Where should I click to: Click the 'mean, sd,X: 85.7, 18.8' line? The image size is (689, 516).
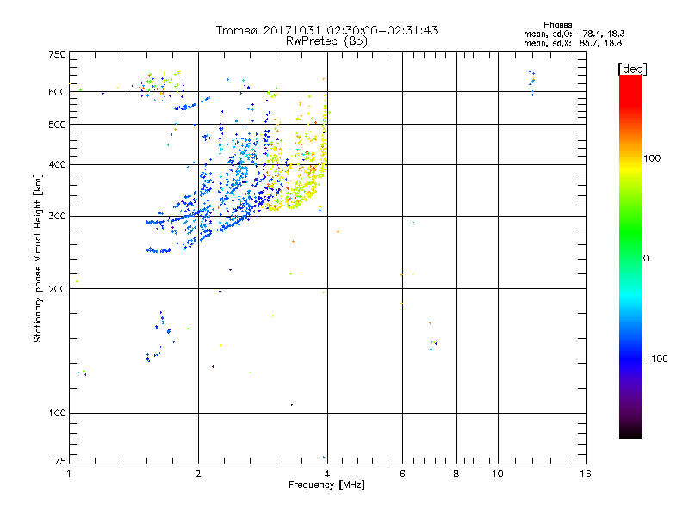pos(573,43)
